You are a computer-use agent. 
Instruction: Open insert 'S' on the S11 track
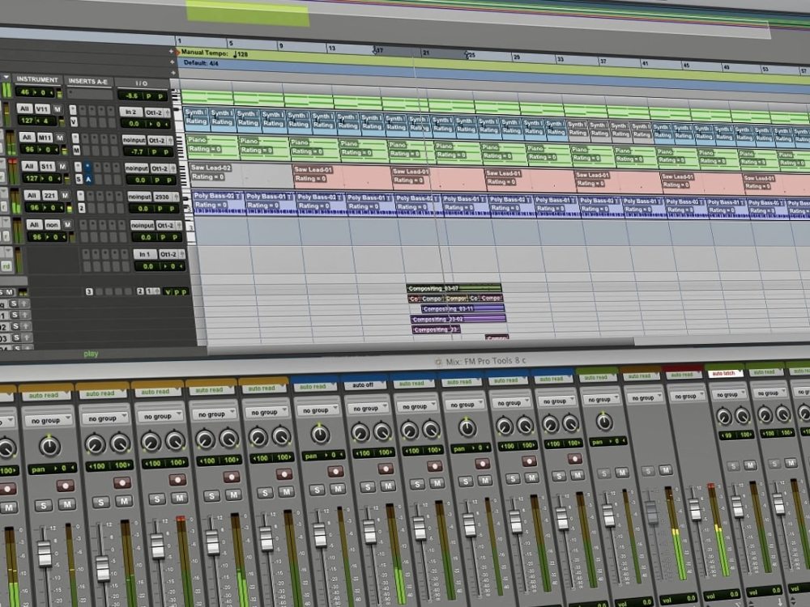click(x=79, y=179)
